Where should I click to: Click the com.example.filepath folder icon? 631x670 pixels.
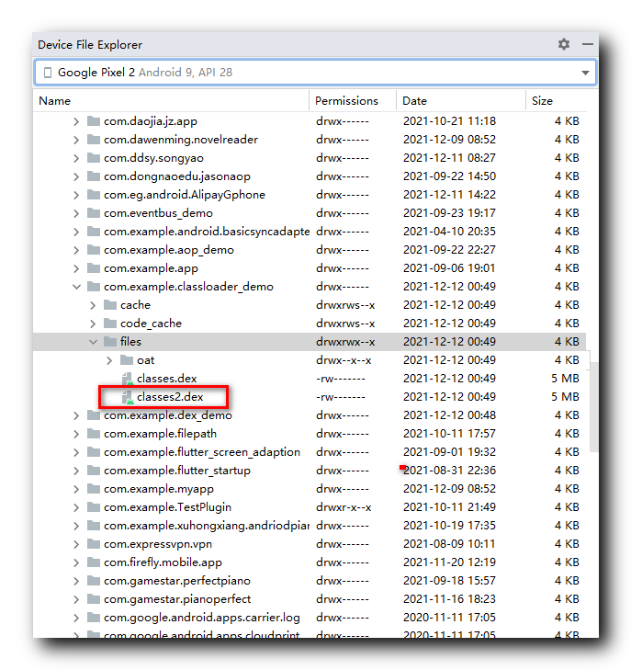(x=94, y=433)
